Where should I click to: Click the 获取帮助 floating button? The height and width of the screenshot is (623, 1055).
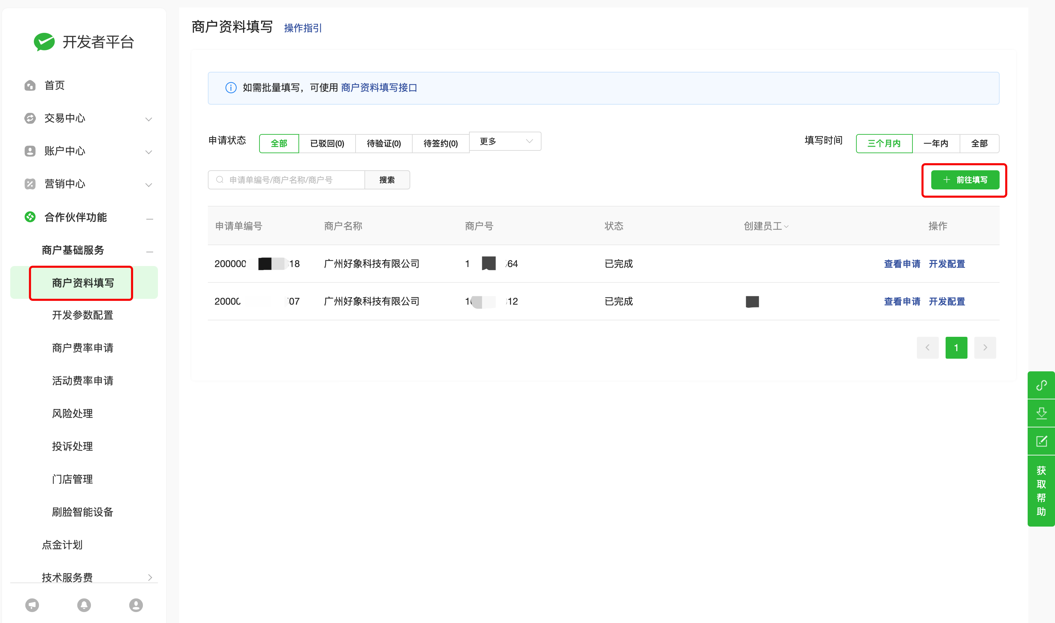point(1041,491)
